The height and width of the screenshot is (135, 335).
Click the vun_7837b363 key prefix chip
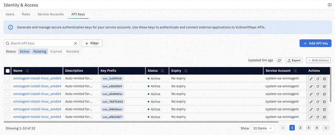113,101
